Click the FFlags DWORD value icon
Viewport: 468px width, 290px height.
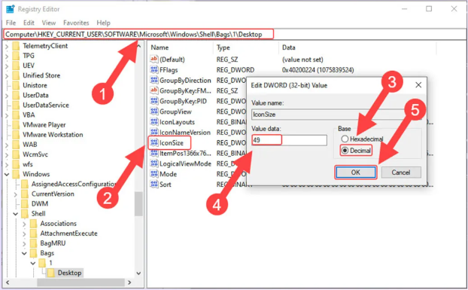154,69
